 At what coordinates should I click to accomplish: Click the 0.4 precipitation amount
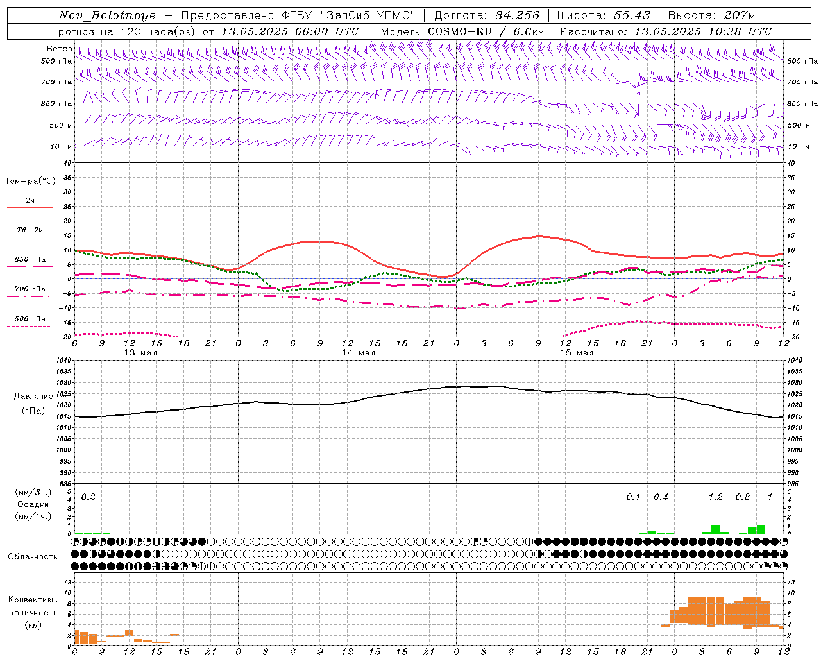tap(661, 497)
